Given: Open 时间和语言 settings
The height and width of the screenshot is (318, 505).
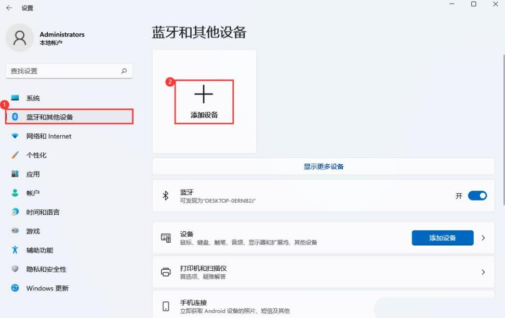Looking at the screenshot, I should pos(43,212).
